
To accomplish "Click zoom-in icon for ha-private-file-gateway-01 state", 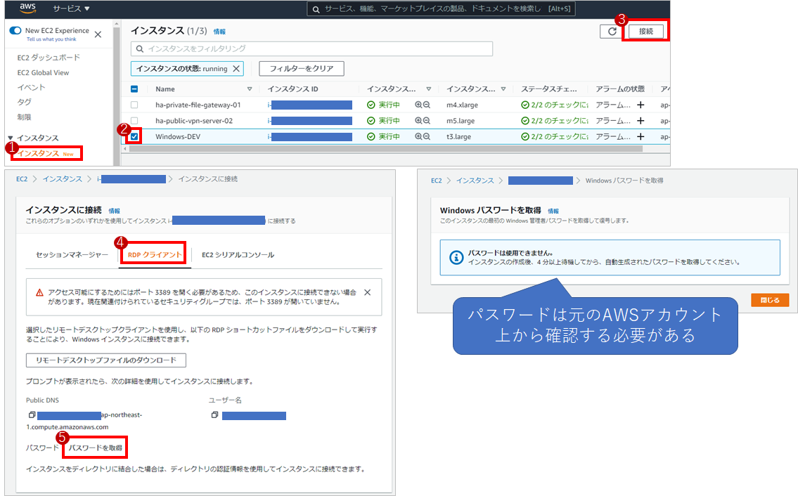I will [418, 105].
